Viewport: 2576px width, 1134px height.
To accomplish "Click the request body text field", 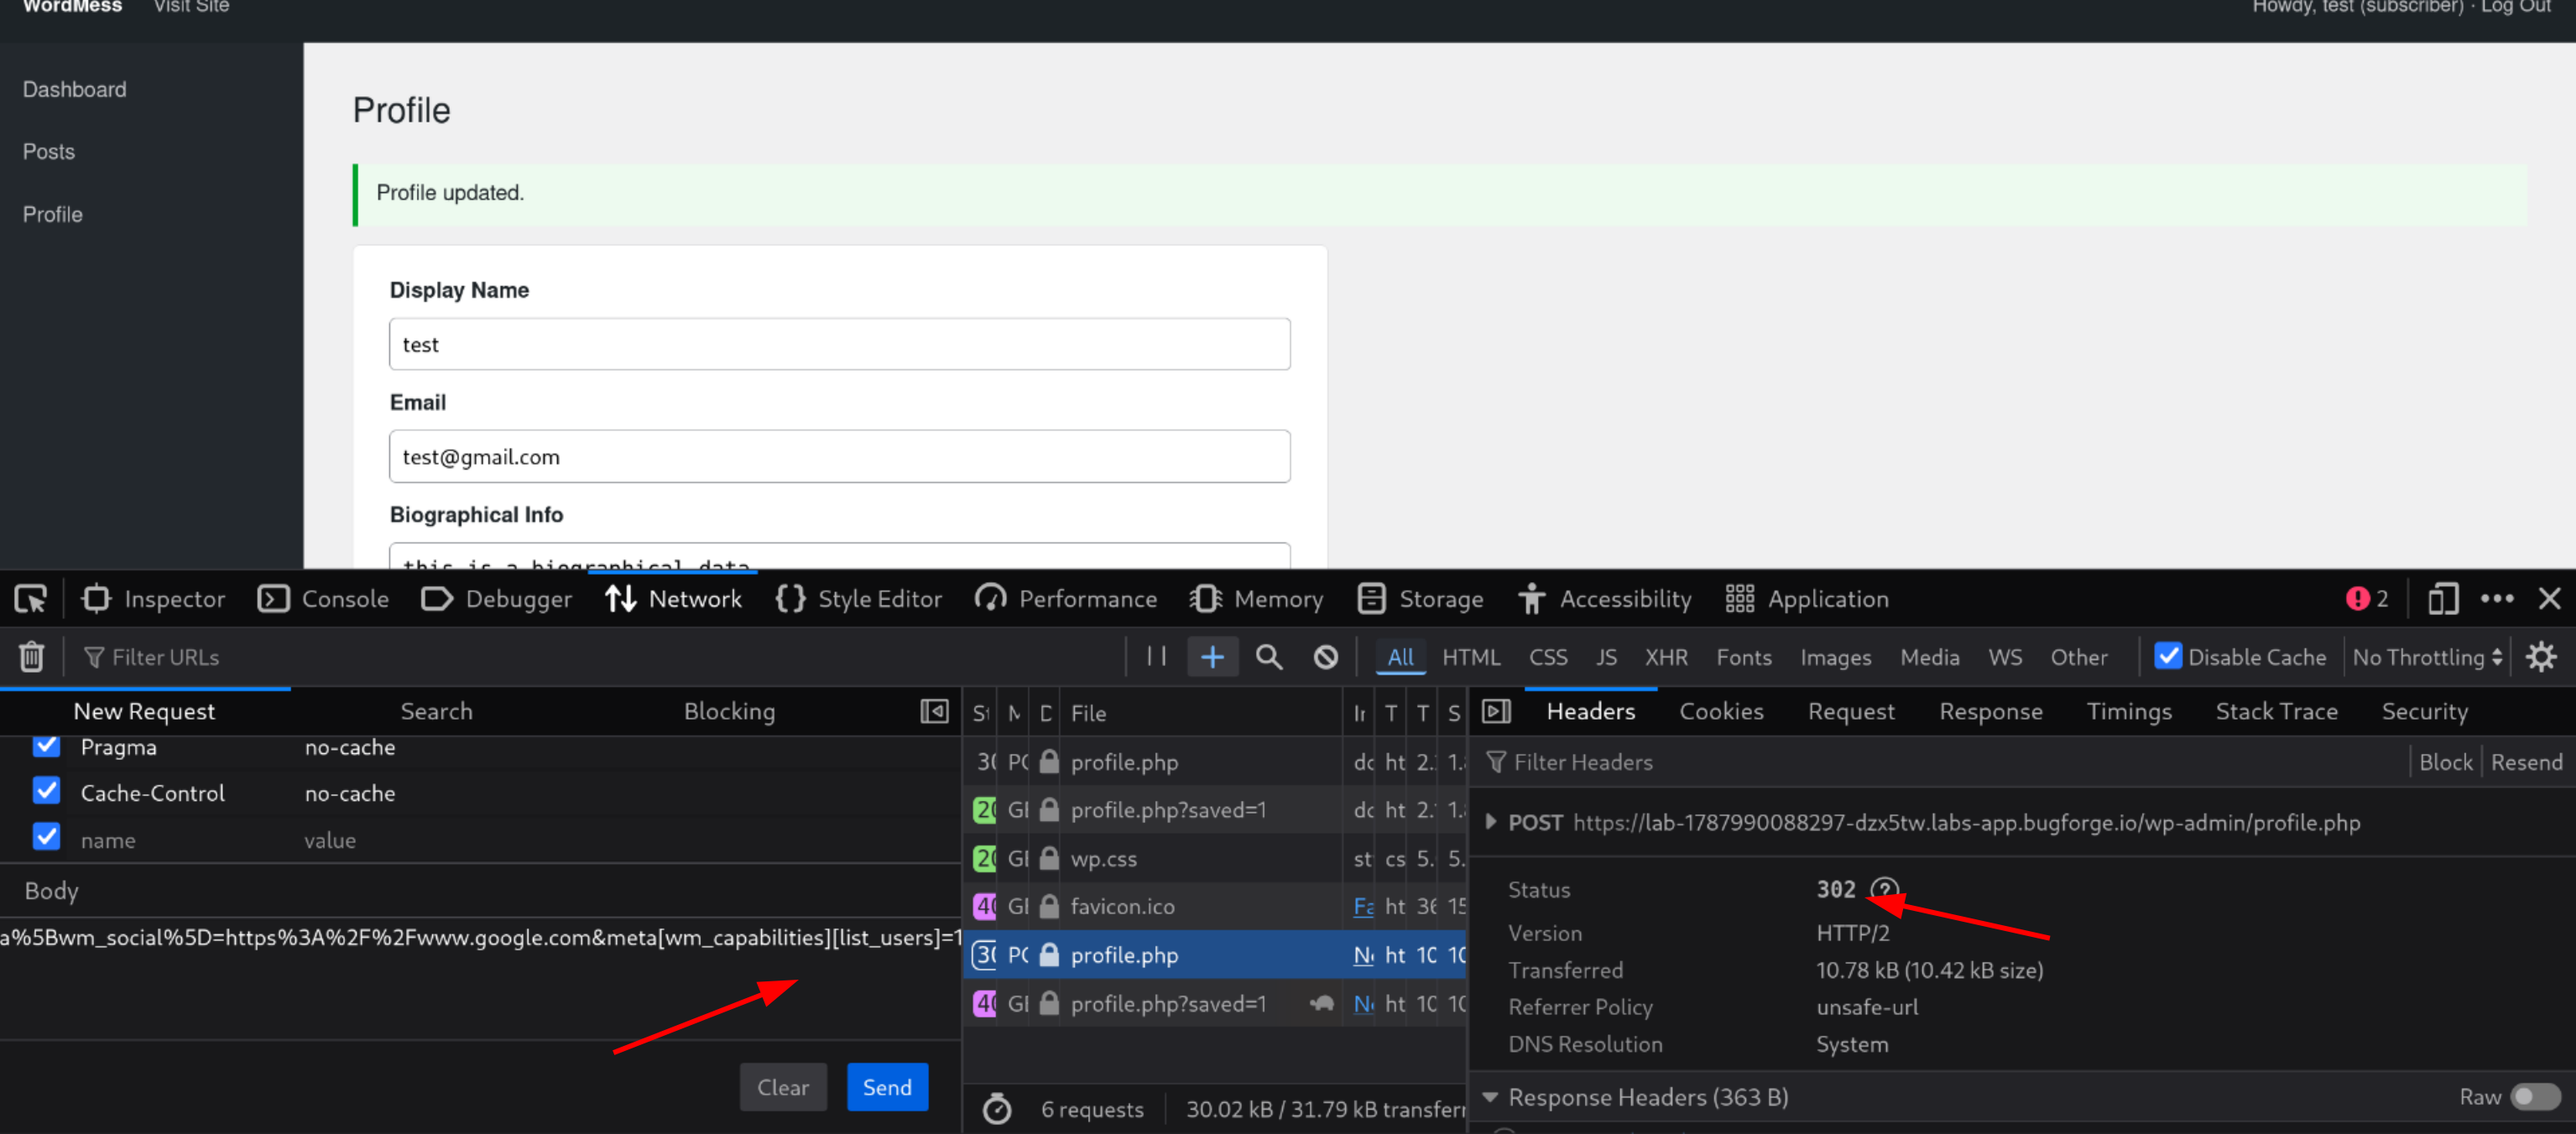I will coord(480,978).
